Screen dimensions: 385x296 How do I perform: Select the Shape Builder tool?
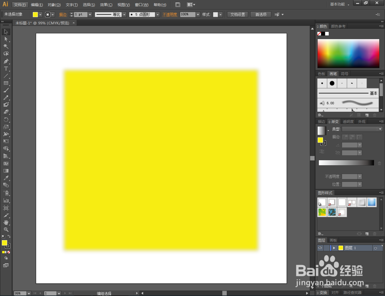[x=6, y=149]
